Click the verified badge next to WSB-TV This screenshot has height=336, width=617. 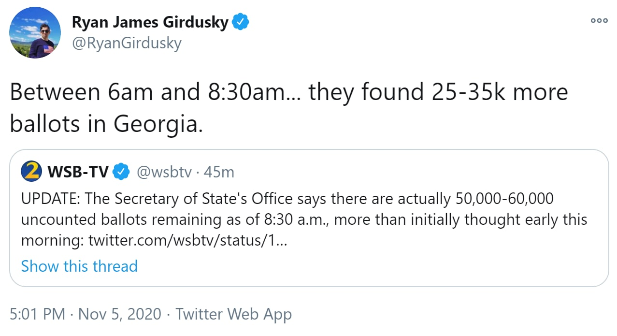click(121, 172)
